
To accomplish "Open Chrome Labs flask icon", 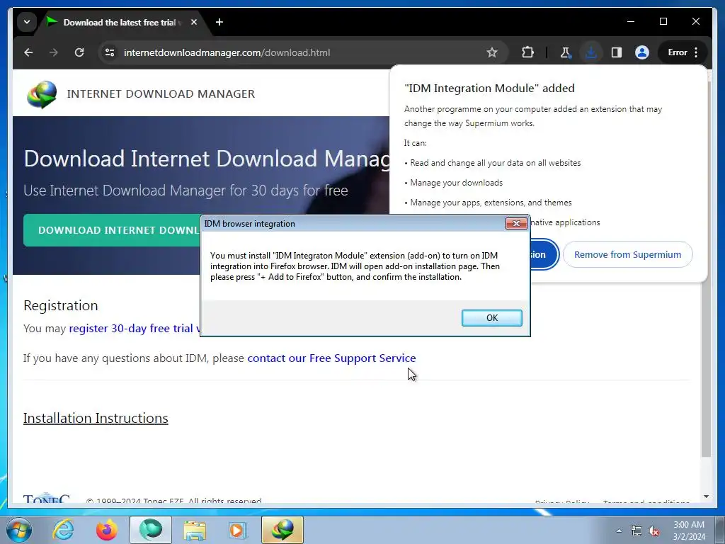I will [x=565, y=52].
